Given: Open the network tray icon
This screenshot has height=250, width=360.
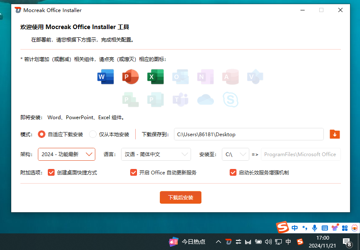Looking at the screenshot, I should 278,242.
